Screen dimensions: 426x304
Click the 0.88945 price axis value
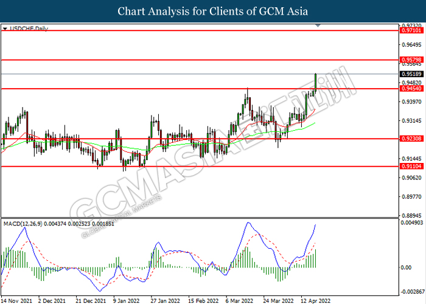pyautogui.click(x=411, y=215)
